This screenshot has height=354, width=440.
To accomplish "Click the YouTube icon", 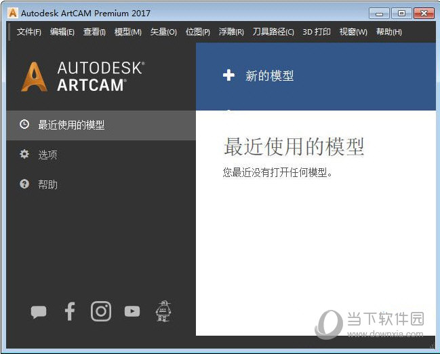I will [132, 311].
